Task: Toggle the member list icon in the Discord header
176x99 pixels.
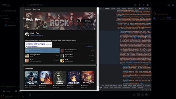Action: pyautogui.click(x=148, y=5)
